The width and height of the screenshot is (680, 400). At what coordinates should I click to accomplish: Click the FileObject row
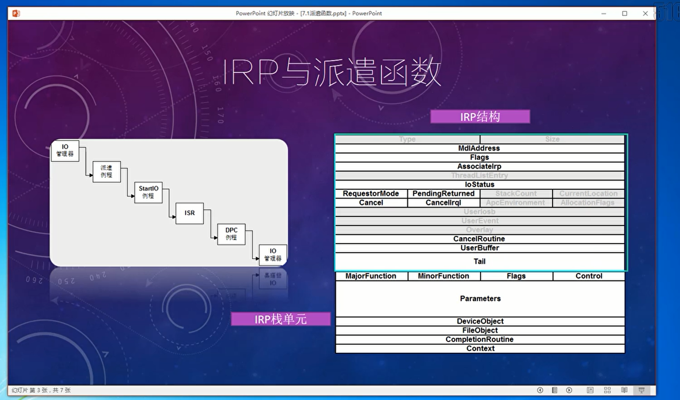[x=480, y=330]
